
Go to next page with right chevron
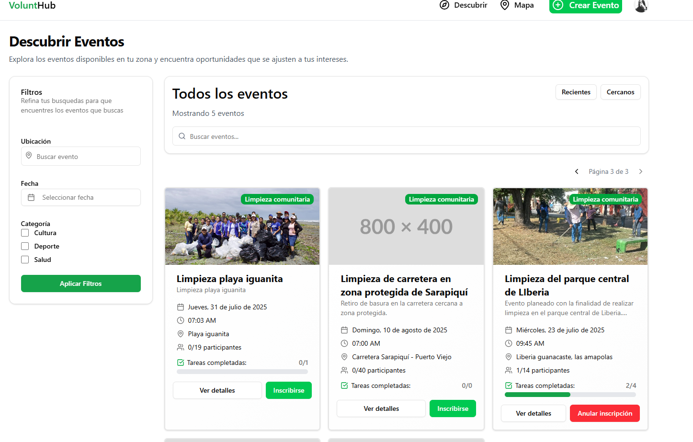point(641,171)
